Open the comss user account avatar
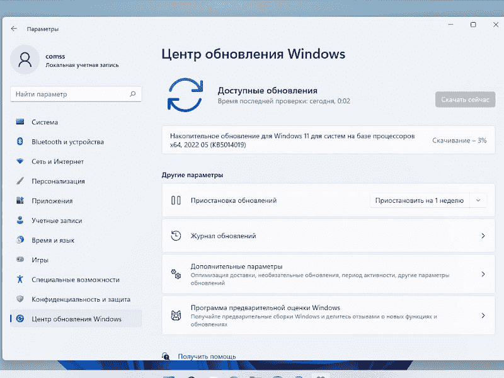504x378 pixels. [x=25, y=59]
